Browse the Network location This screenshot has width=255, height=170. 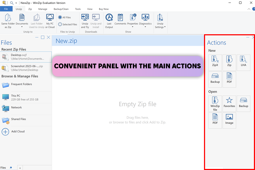click(x=26, y=108)
